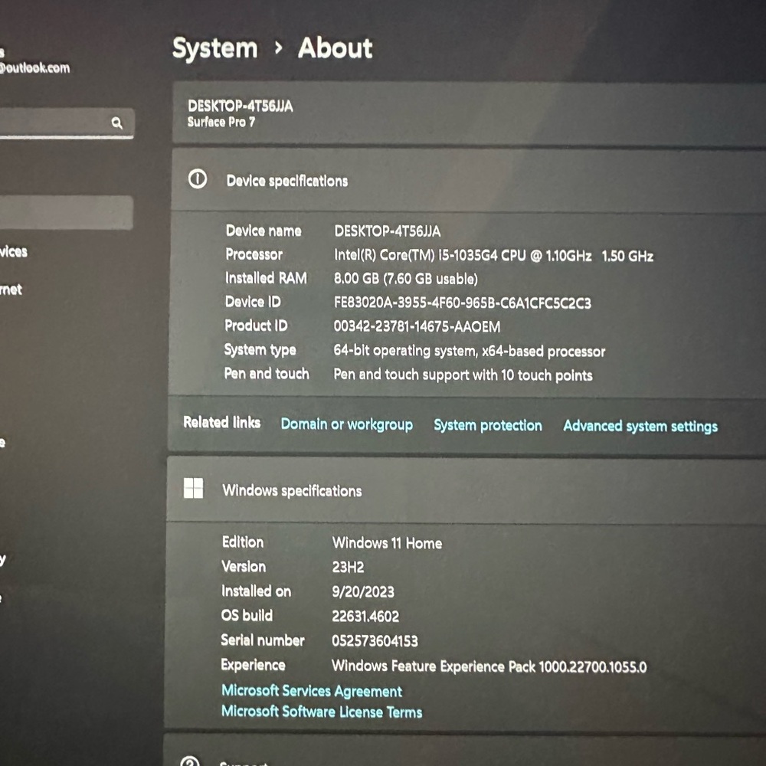Click the Edition value Windows 11 Home
Viewport: 766px width, 766px height.
(x=388, y=543)
